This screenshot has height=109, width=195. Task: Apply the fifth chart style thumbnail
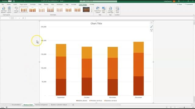[59, 9]
